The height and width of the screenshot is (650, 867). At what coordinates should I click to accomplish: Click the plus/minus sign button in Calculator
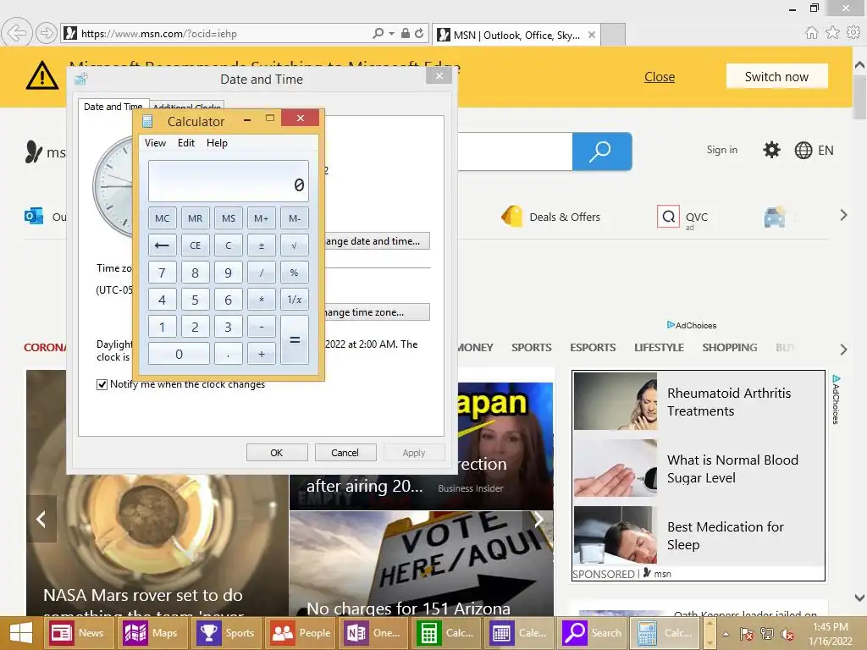pyautogui.click(x=262, y=245)
